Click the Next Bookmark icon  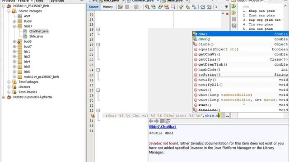(x=188, y=7)
